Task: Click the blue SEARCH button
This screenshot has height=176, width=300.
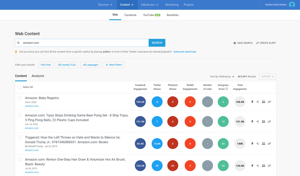Action: (157, 43)
